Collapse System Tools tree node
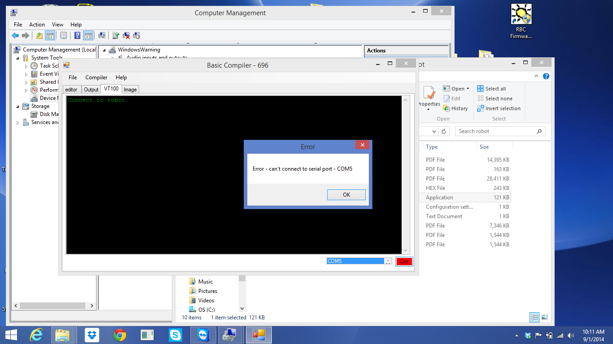613x344 pixels. click(18, 58)
